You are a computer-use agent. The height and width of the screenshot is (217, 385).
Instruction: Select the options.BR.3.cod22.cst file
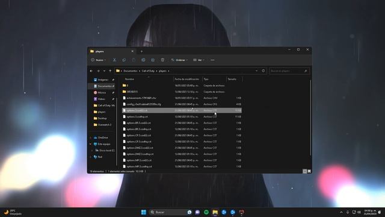(x=182, y=123)
